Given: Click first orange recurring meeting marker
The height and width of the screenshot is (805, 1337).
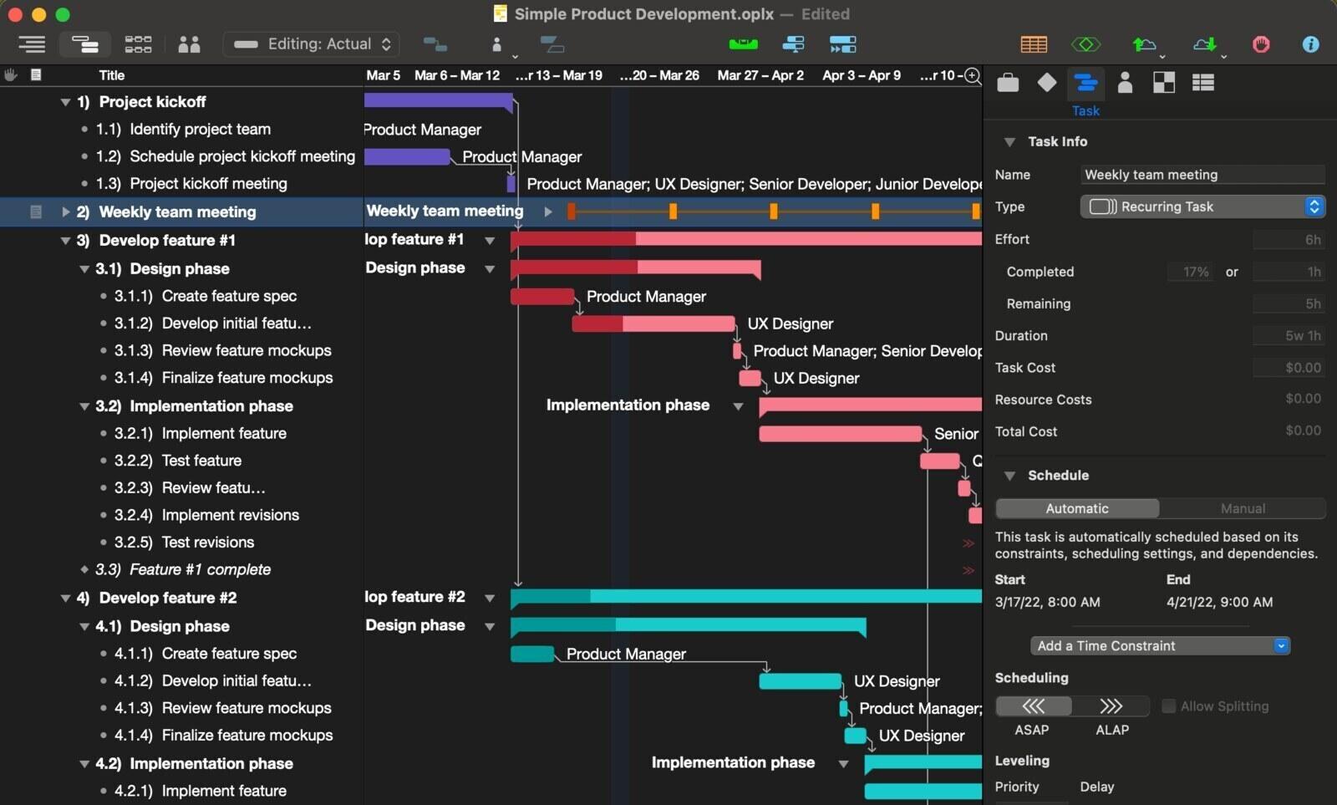Looking at the screenshot, I should tap(572, 211).
